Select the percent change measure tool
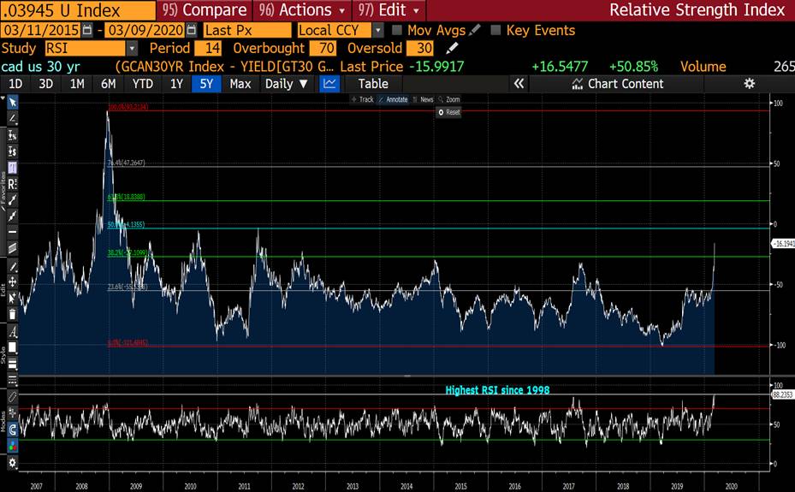 coord(12,135)
